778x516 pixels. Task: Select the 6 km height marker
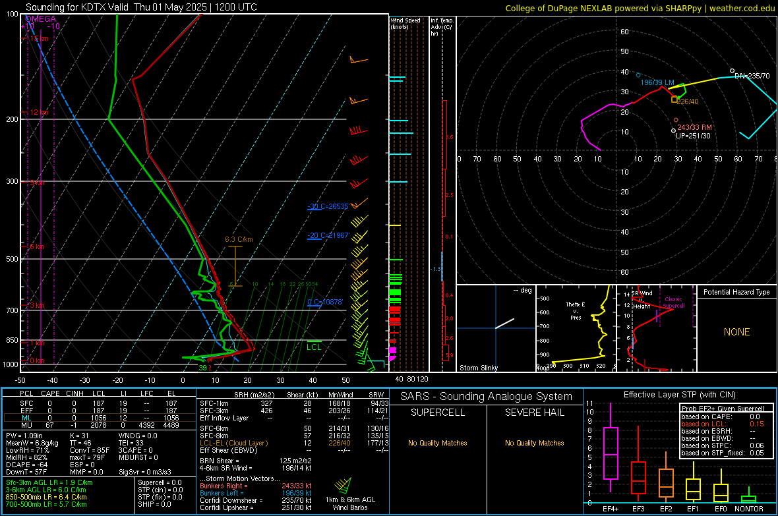pos(37,246)
